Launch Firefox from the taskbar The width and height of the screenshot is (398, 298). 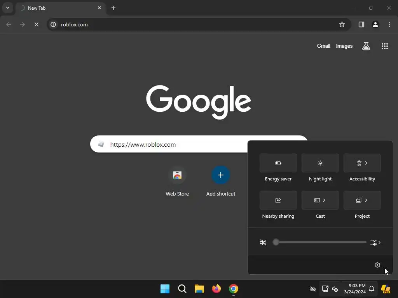(x=216, y=289)
